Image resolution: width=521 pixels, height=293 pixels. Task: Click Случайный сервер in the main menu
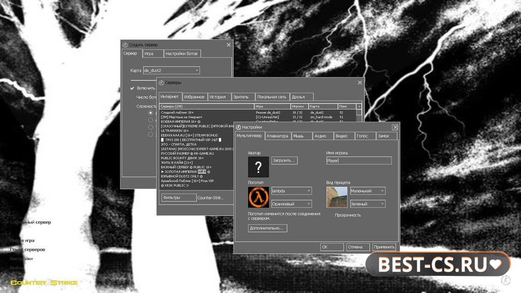click(31, 222)
